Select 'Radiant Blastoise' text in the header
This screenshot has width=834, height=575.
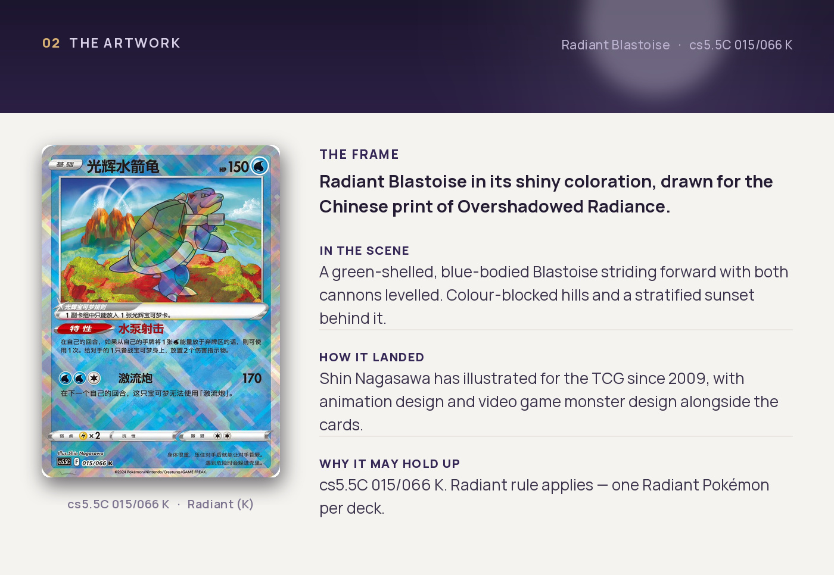click(x=615, y=45)
